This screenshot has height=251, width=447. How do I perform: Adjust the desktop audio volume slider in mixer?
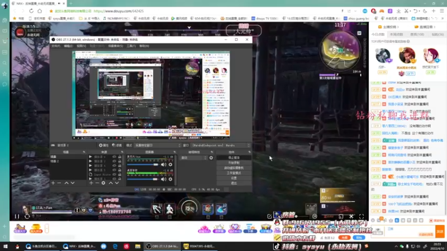[143, 179]
